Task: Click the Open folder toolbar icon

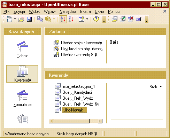Action: tap(21, 19)
